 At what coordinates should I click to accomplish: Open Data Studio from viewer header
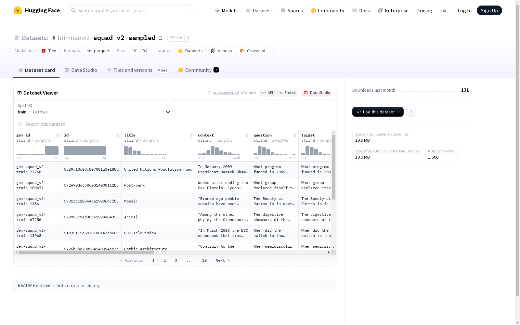tap(317, 93)
